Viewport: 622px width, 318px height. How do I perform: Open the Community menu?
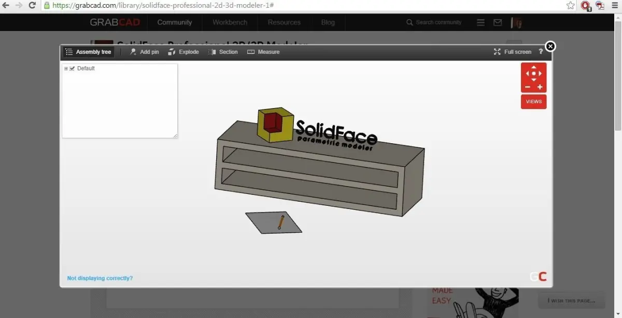pyautogui.click(x=175, y=22)
